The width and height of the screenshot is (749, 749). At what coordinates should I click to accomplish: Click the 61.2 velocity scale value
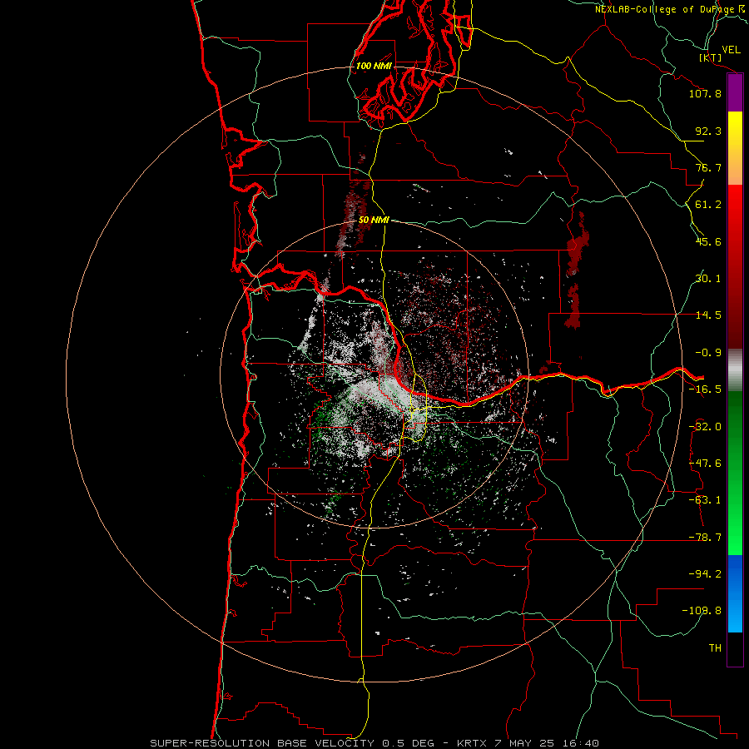coord(708,205)
